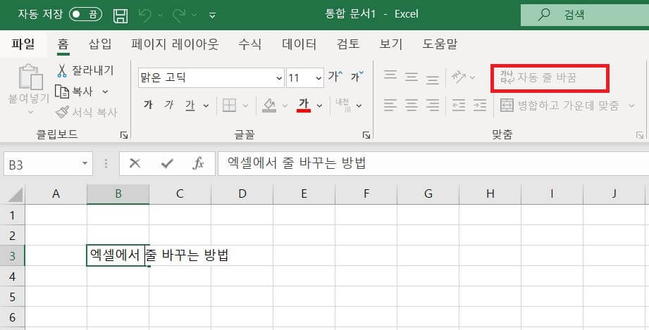Toggle the AutoSave (자동 저장) switch
This screenshot has width=649, height=330.
86,15
